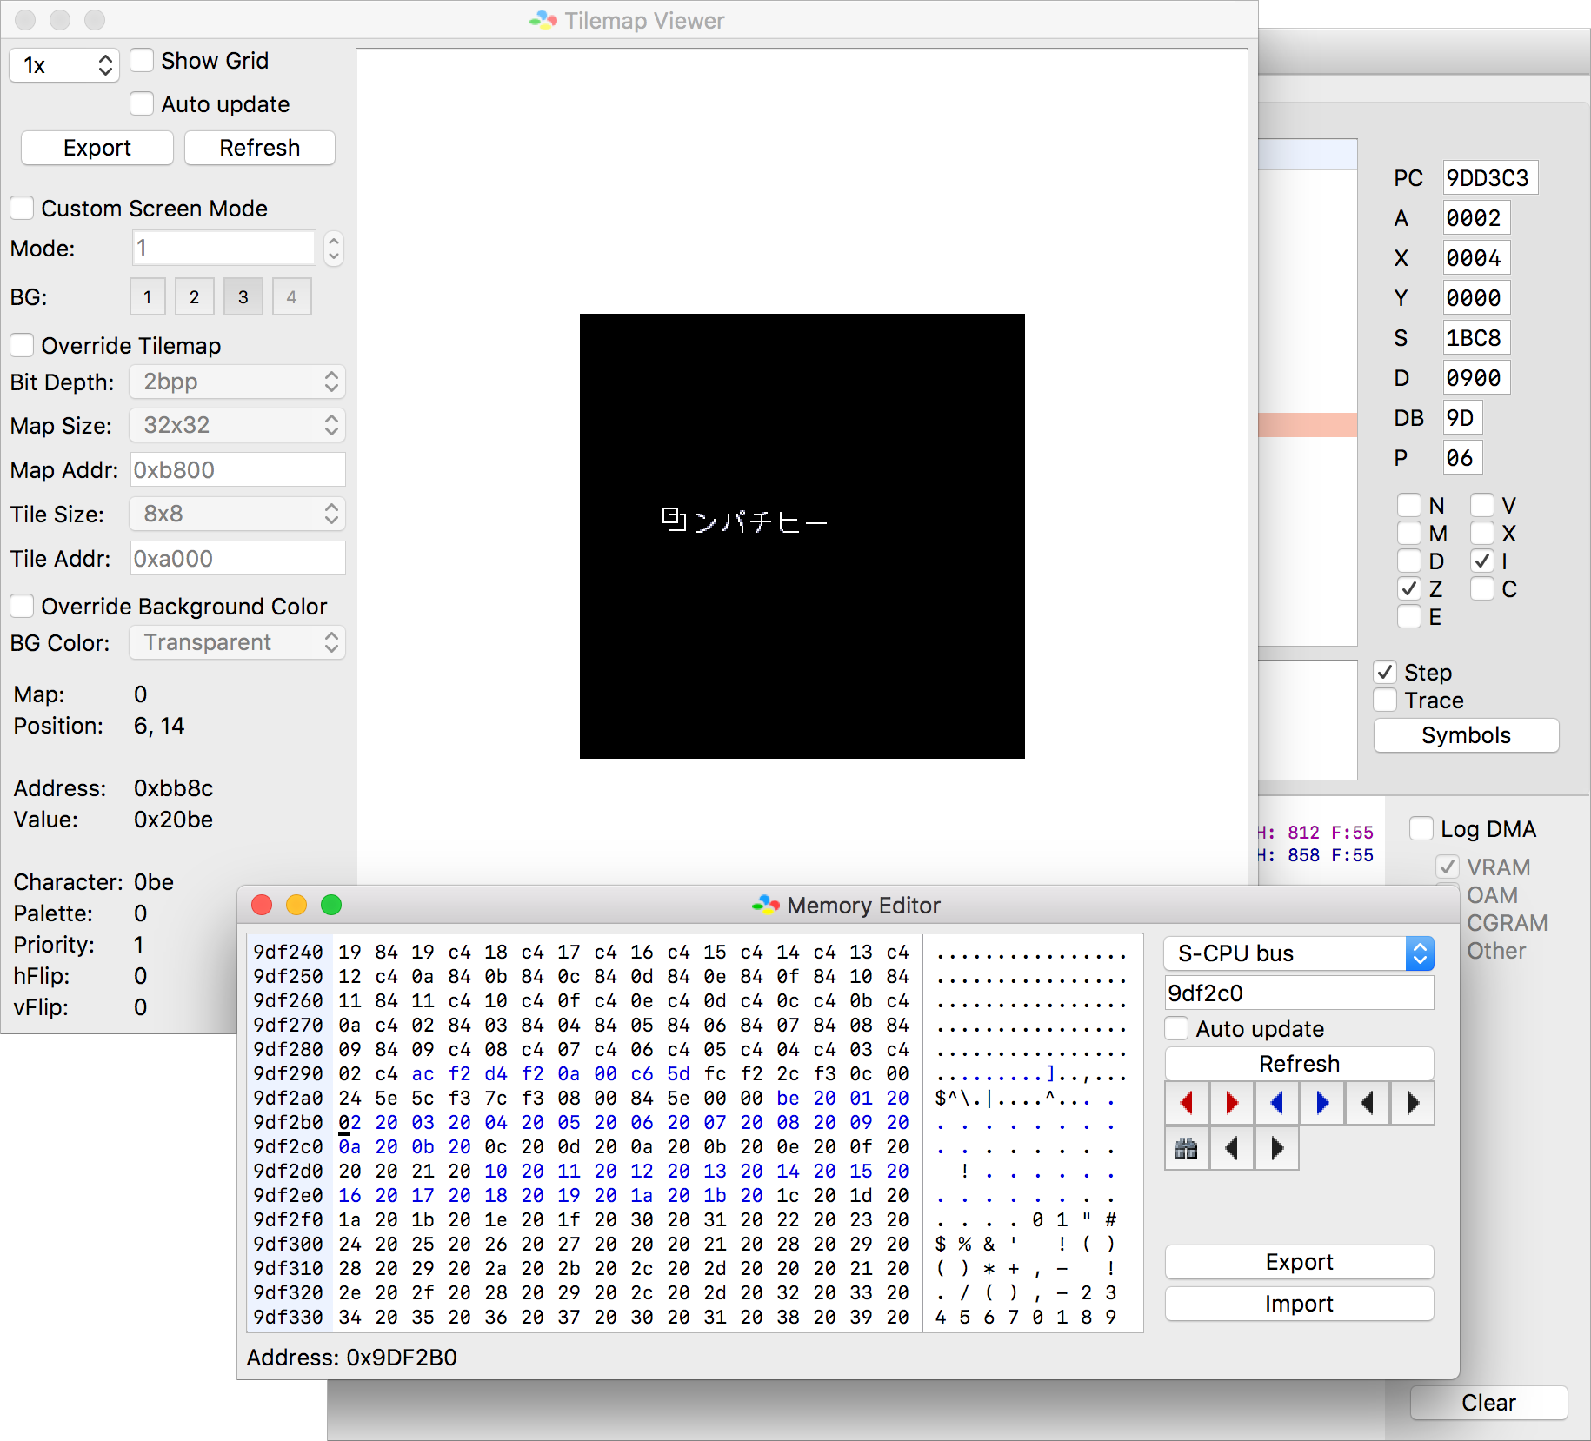The image size is (1591, 1441).
Task: Toggle the N flag checkbox
Action: coord(1409,506)
